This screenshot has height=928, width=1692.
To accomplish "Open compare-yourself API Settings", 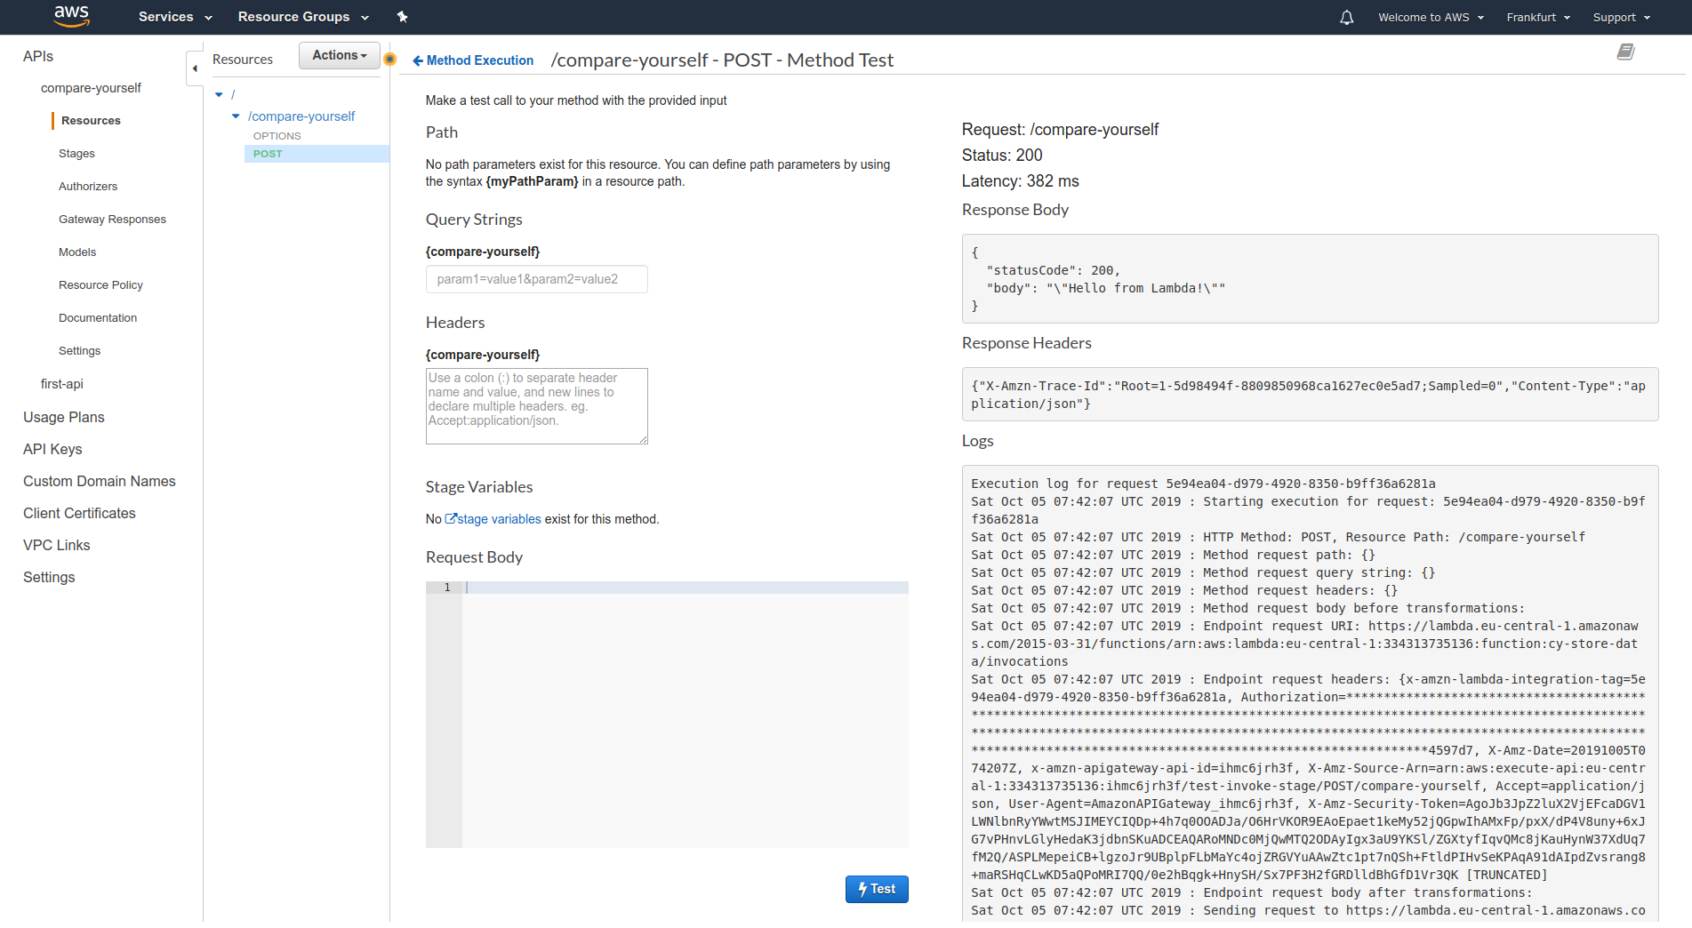I will 79,351.
